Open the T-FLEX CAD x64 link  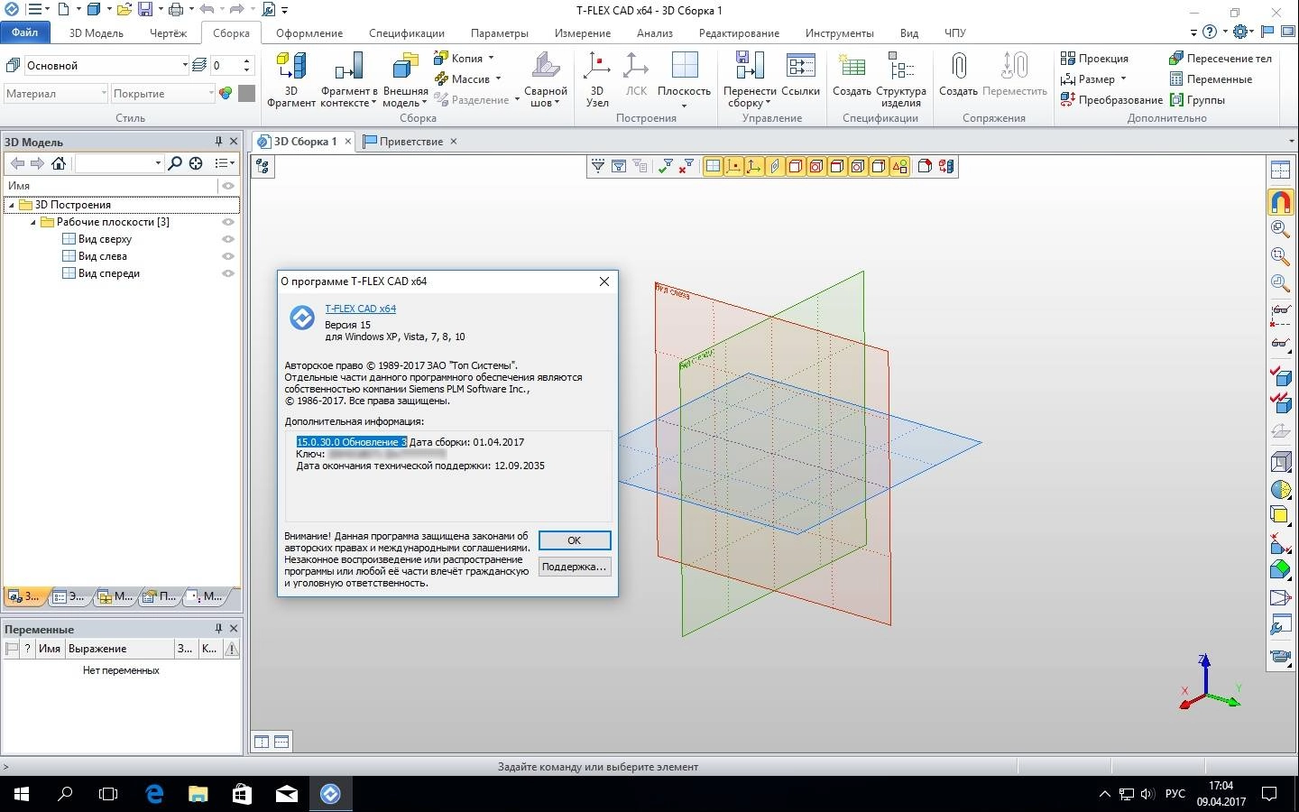coord(360,309)
